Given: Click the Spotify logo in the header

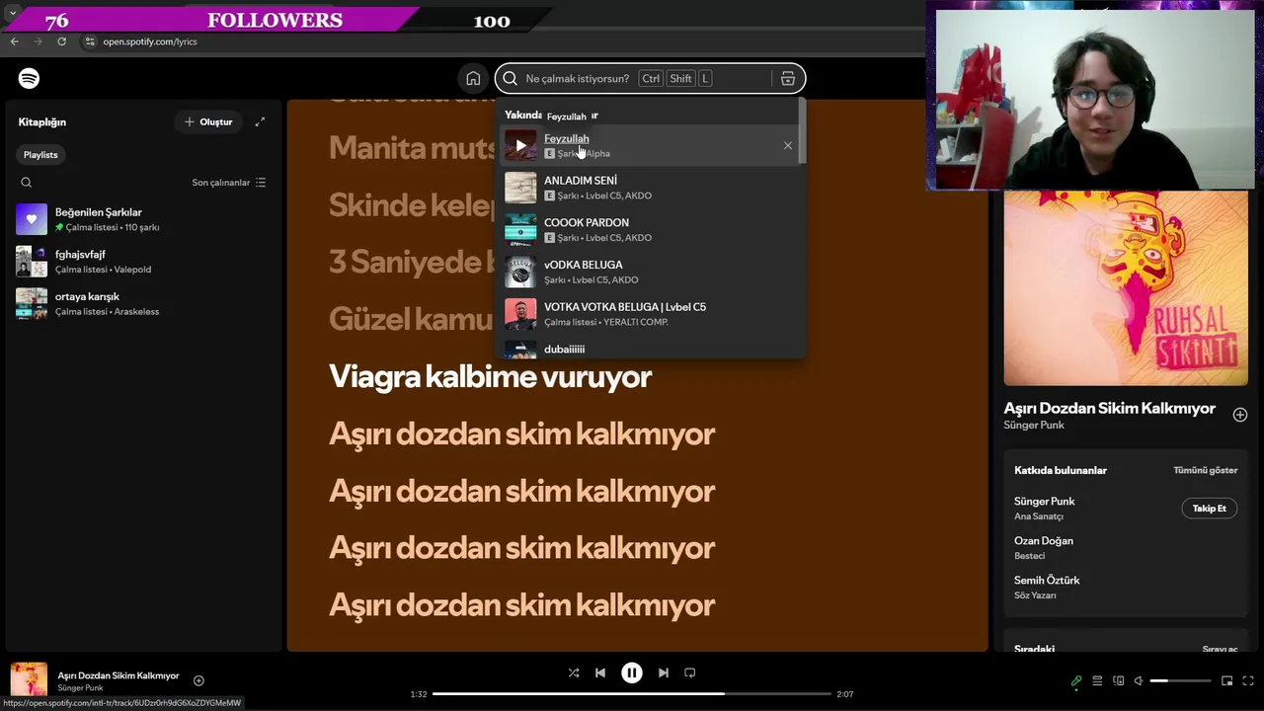Looking at the screenshot, I should pos(29,78).
